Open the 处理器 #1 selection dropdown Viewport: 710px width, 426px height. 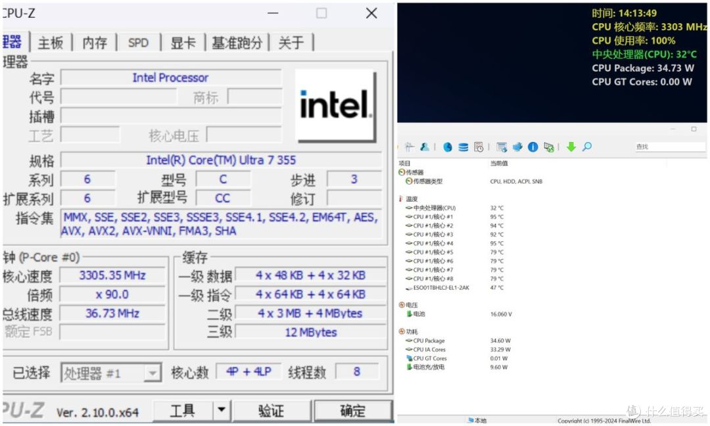[x=111, y=373]
